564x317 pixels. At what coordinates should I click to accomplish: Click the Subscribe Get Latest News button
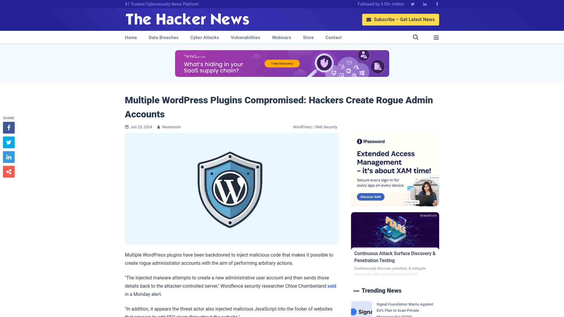coord(401,19)
